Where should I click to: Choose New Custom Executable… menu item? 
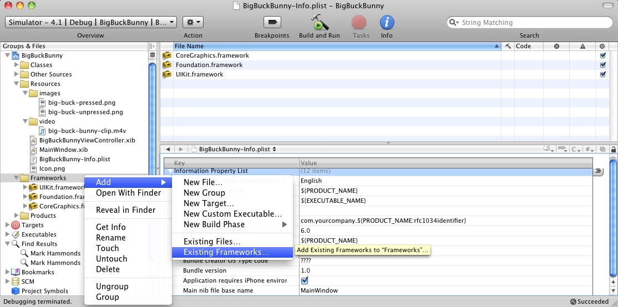click(232, 214)
